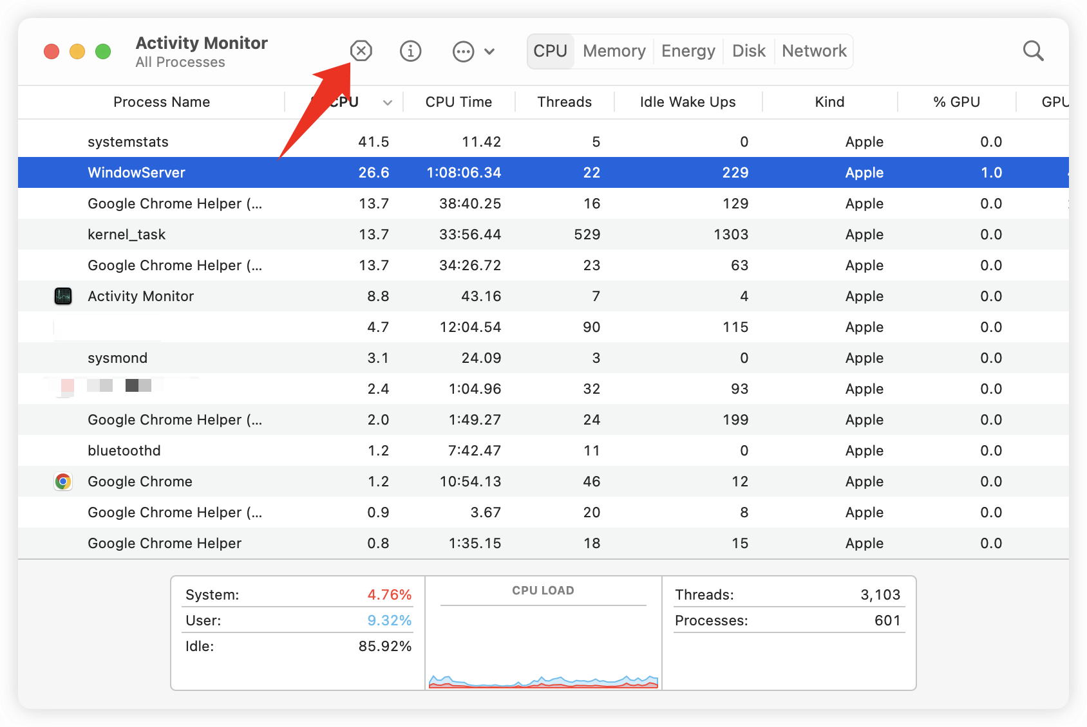Sort by Threads column header
1087x727 pixels.
point(565,102)
